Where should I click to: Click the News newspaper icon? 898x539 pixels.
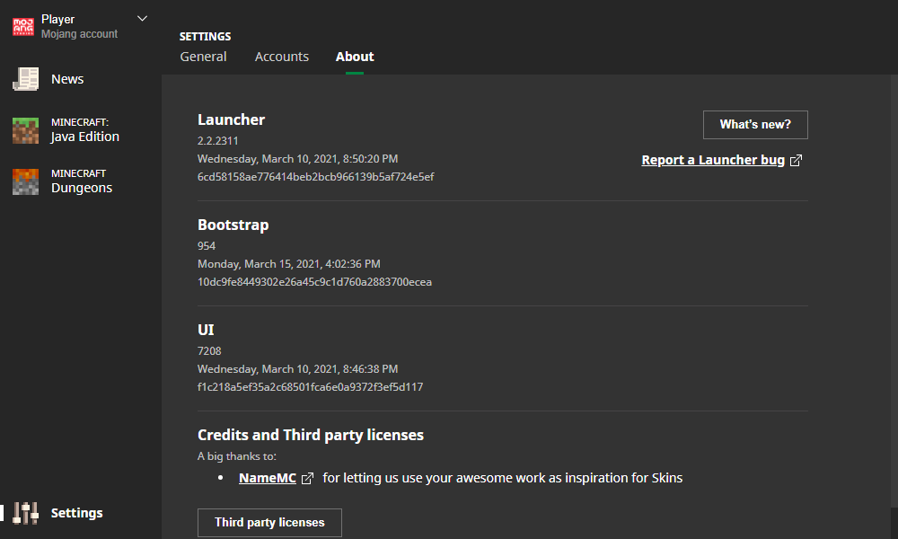pyautogui.click(x=25, y=79)
